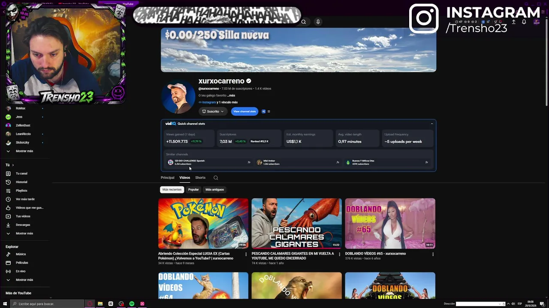This screenshot has height=308, width=549.
Task: Click the YouTube search magnifier button
Action: coord(304,22)
